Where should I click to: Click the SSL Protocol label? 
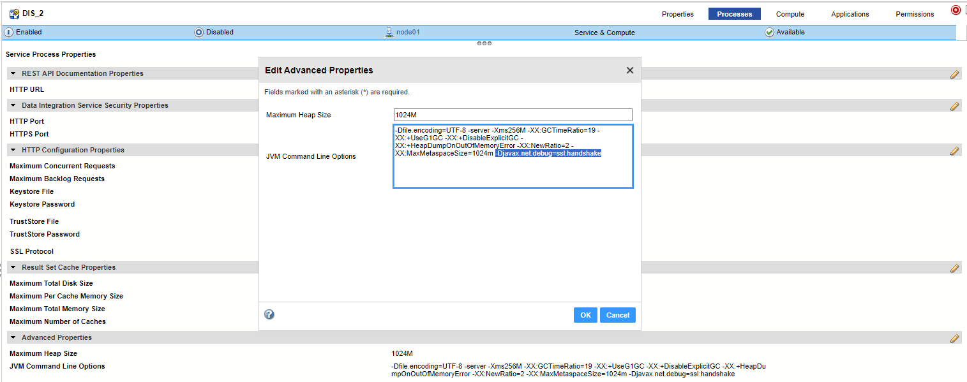(32, 251)
